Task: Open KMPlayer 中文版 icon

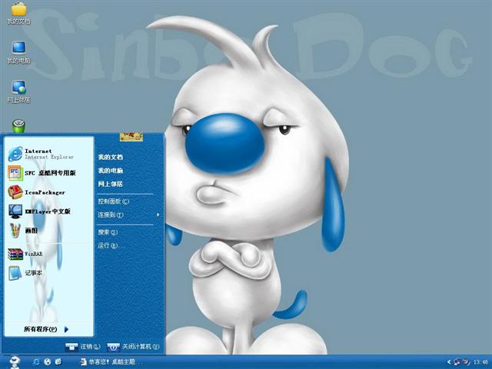Action: point(15,211)
